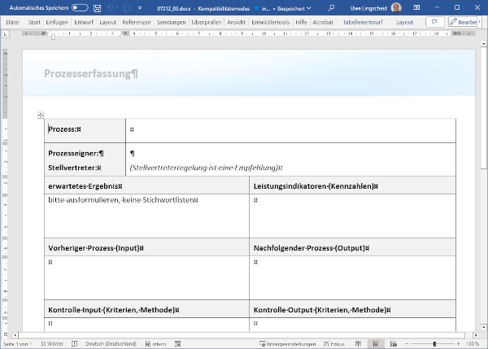Click the 53 Wörter word count
The height and width of the screenshot is (349, 488).
click(x=53, y=344)
